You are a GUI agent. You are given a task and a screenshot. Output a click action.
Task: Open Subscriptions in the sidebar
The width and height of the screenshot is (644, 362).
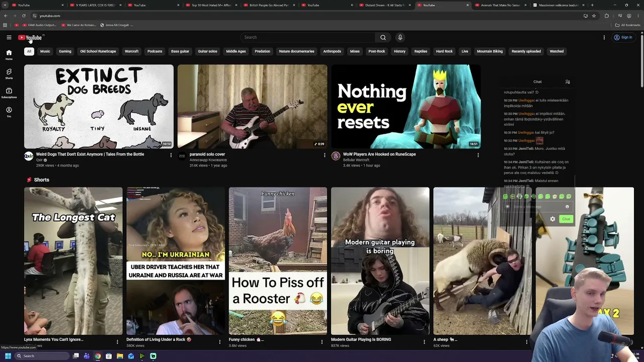click(x=9, y=93)
